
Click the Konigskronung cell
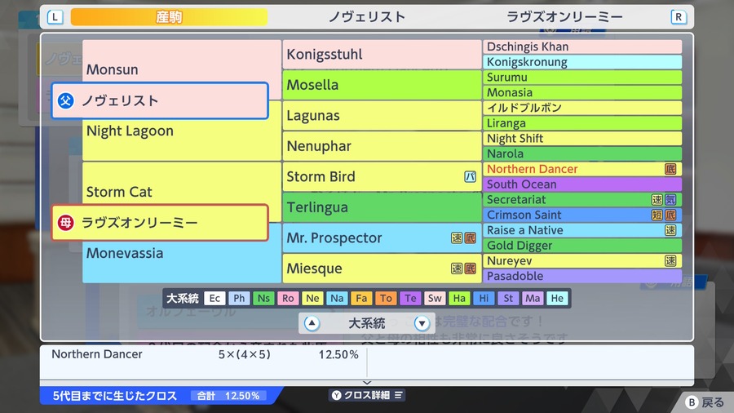pos(582,62)
